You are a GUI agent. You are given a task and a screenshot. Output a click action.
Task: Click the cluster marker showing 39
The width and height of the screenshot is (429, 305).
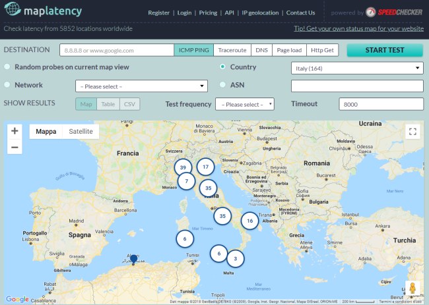(x=183, y=167)
